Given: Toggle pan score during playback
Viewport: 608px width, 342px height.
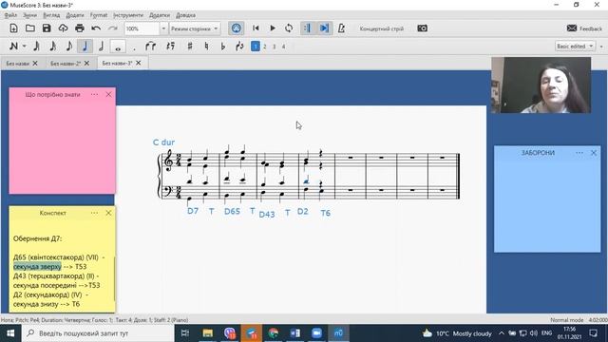Looking at the screenshot, I should coord(324,28).
